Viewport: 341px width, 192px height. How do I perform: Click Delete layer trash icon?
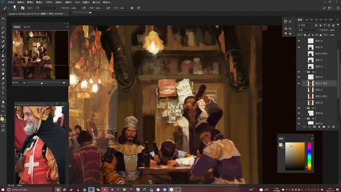coord(334,127)
